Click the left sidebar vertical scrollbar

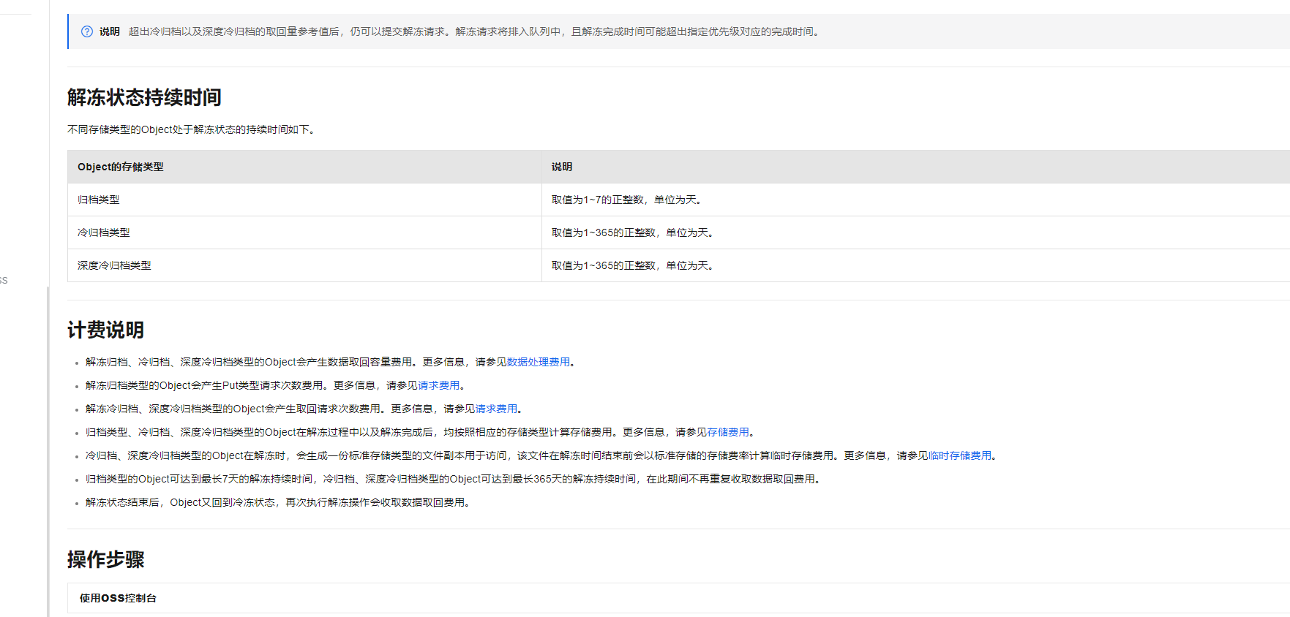point(48,451)
